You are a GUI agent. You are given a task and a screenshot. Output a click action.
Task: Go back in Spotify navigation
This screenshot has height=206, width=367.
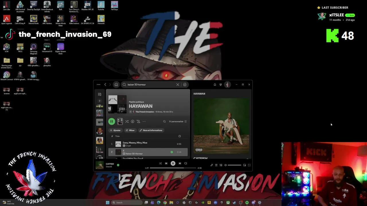[x=105, y=85]
